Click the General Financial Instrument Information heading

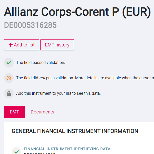(x=75, y=131)
